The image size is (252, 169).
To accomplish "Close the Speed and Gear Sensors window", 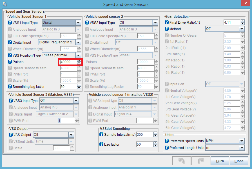I will pyautogui.click(x=246, y=3).
